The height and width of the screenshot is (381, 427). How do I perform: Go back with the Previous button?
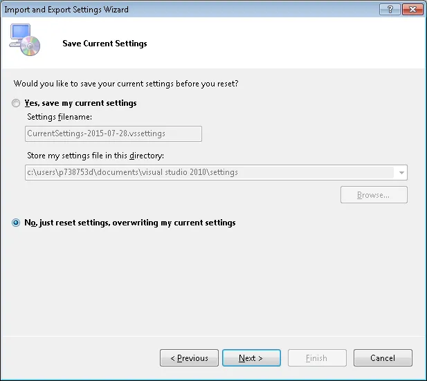coord(189,358)
